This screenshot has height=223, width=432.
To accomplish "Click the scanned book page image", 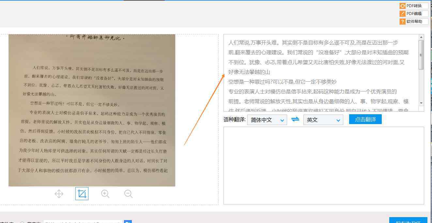I will [x=92, y=110].
